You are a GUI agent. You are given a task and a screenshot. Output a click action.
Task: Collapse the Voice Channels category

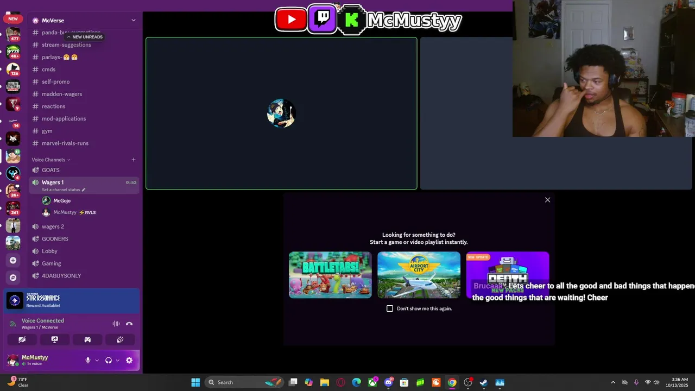coord(51,160)
